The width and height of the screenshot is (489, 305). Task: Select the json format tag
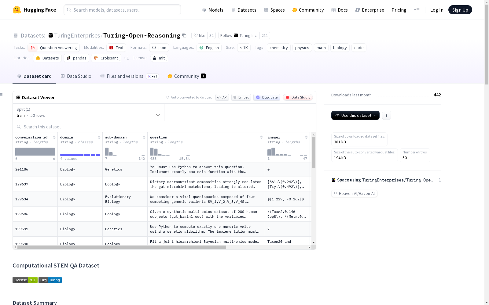(x=159, y=48)
